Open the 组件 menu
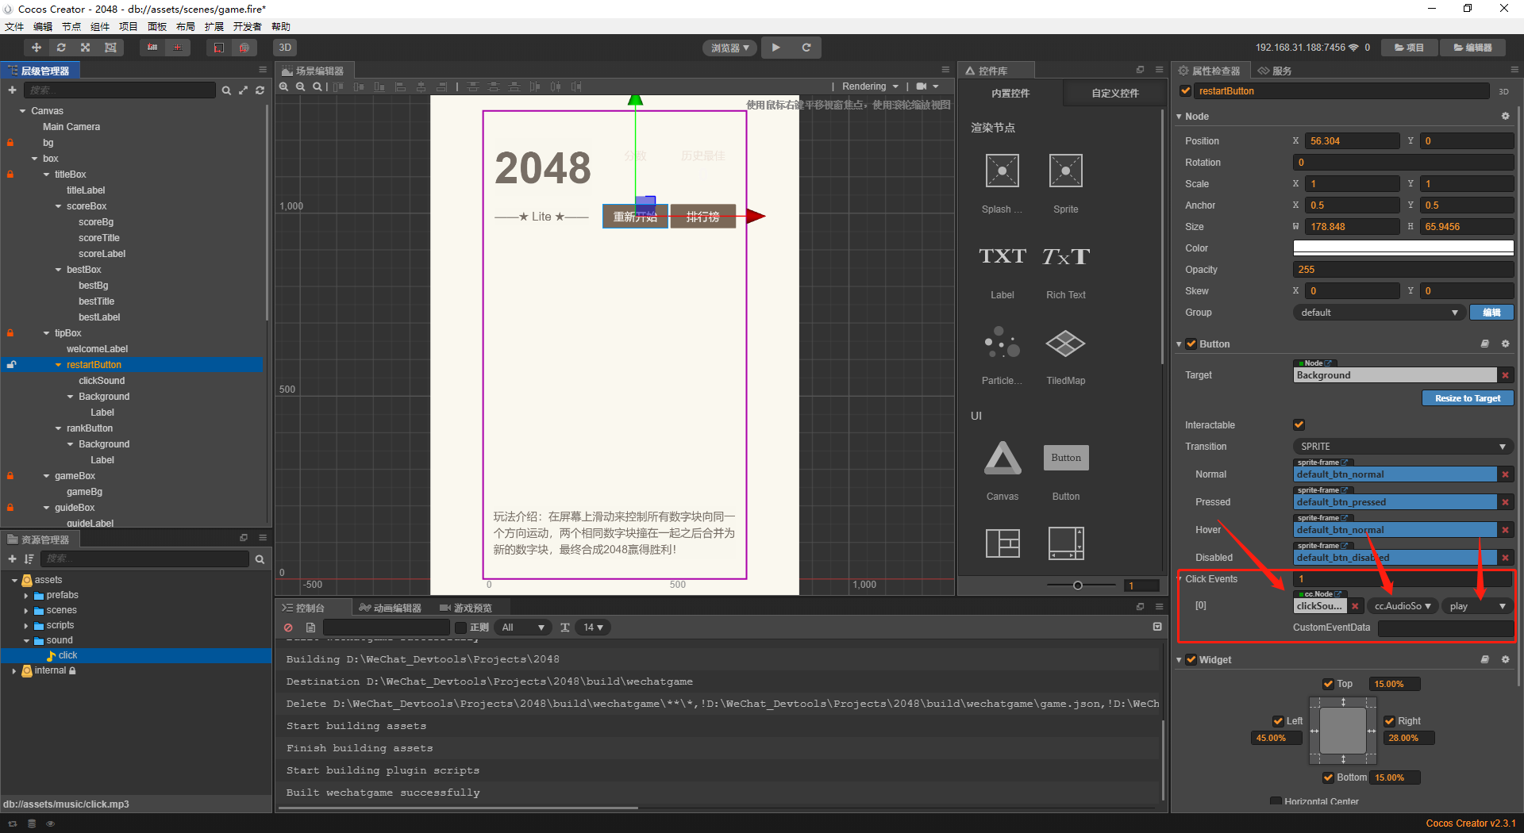Screen dimensions: 1524x833 click(x=100, y=26)
